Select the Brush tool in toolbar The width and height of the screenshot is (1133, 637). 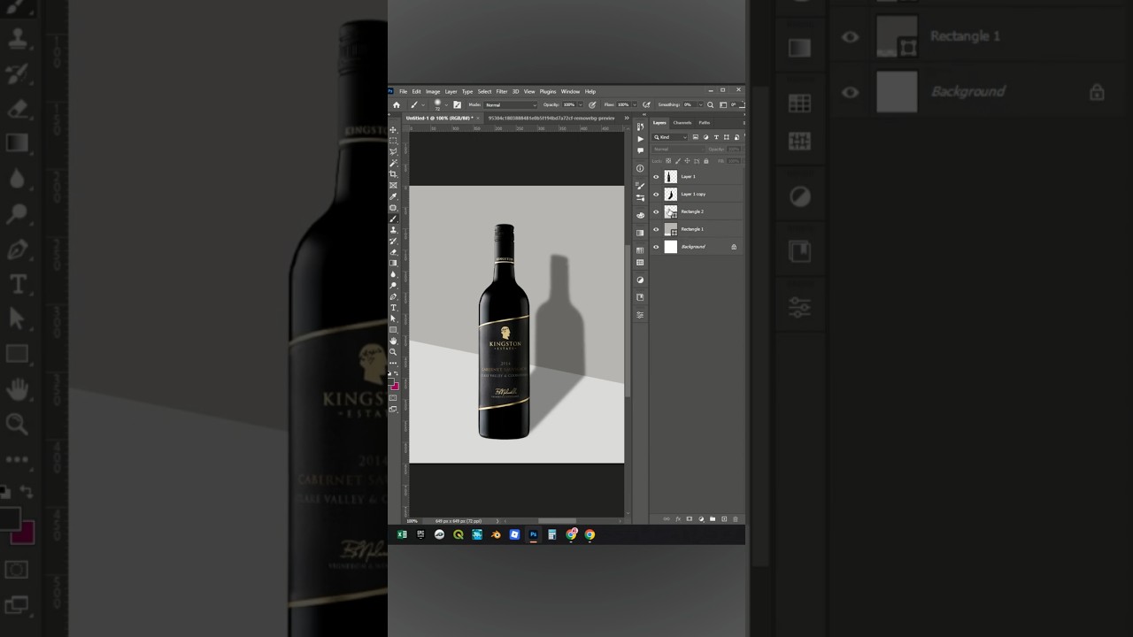[394, 219]
